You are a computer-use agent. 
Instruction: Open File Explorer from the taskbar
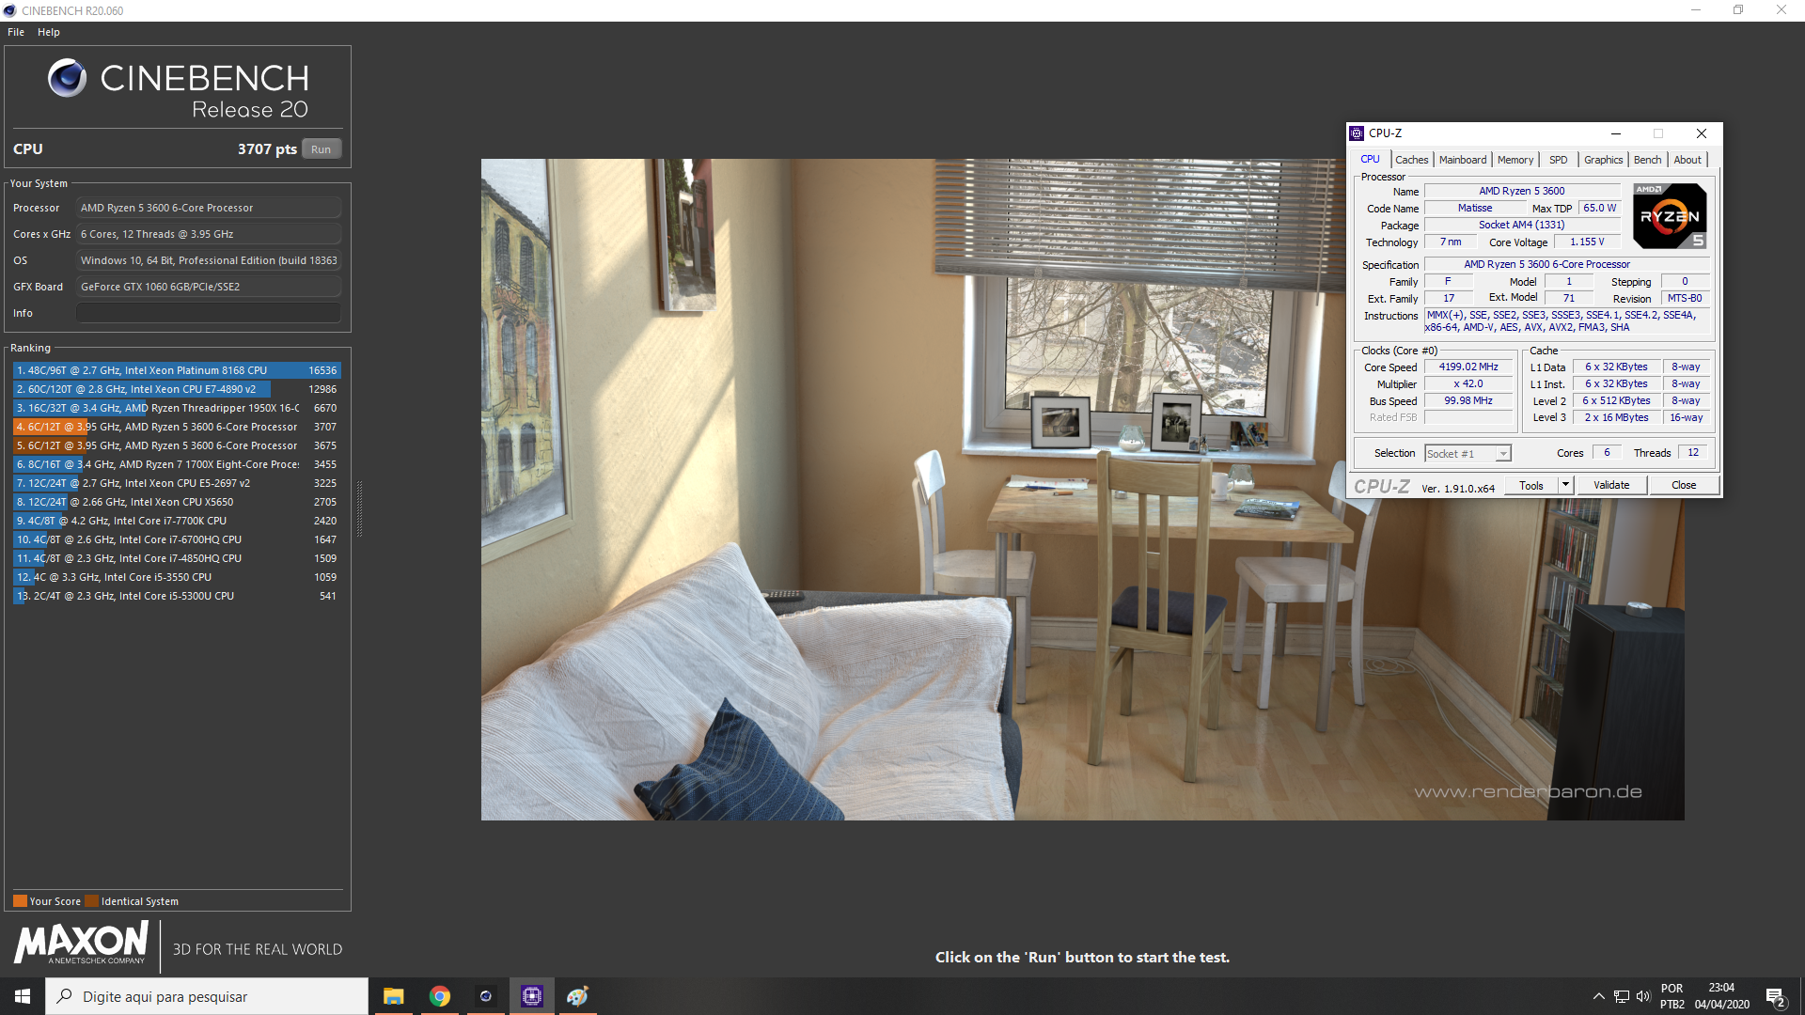coord(393,996)
